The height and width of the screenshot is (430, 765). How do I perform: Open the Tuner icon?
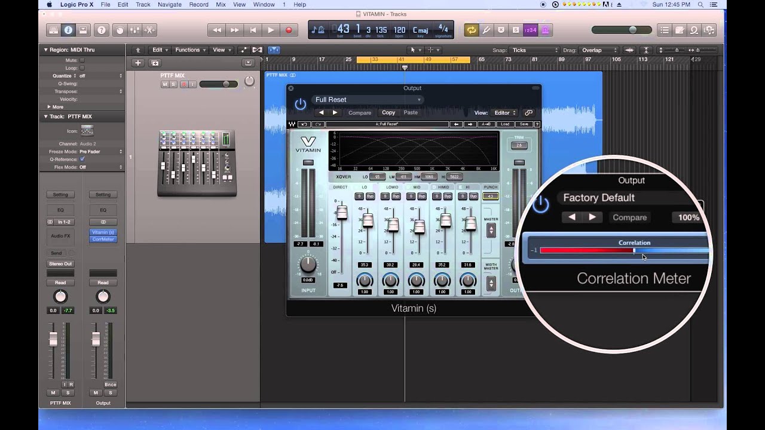pyautogui.click(x=486, y=30)
